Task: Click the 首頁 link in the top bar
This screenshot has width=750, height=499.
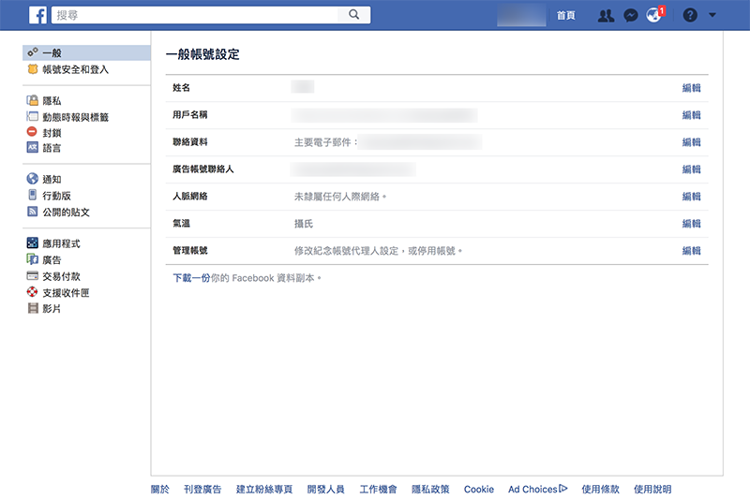Action: click(x=565, y=16)
